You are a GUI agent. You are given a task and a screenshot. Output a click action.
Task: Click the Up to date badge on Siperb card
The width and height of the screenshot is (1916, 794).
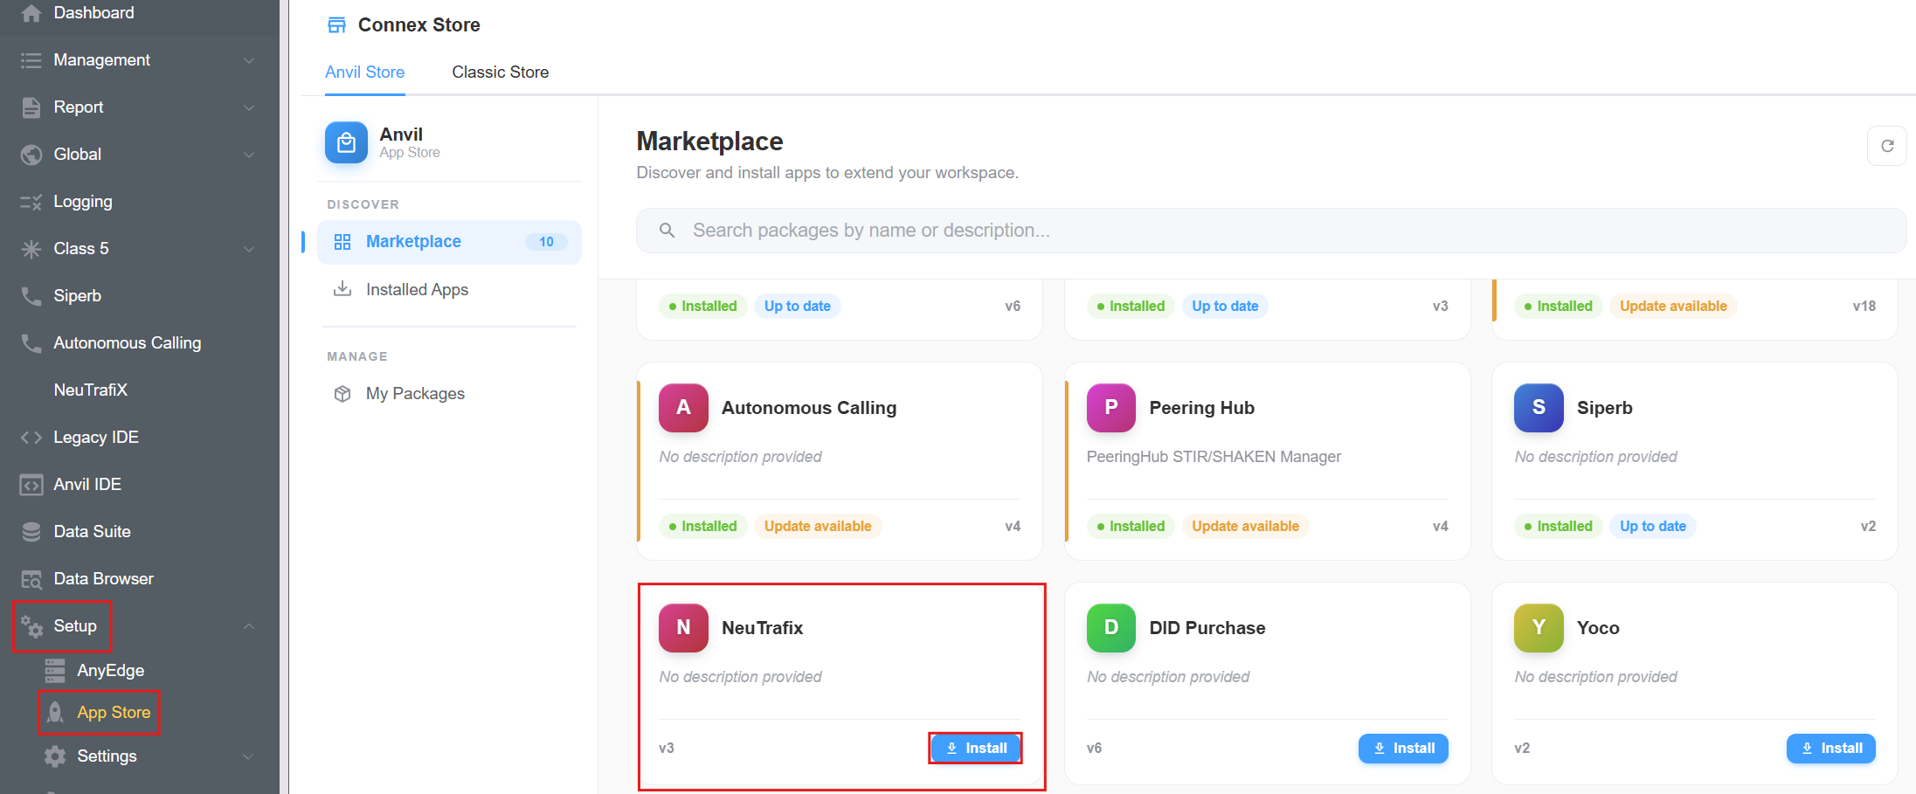pos(1652,526)
